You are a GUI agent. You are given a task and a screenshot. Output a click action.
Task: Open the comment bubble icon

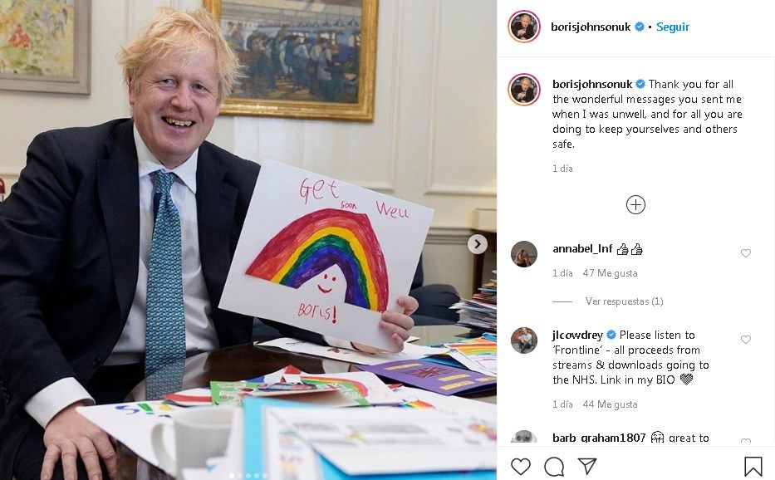coord(554,466)
